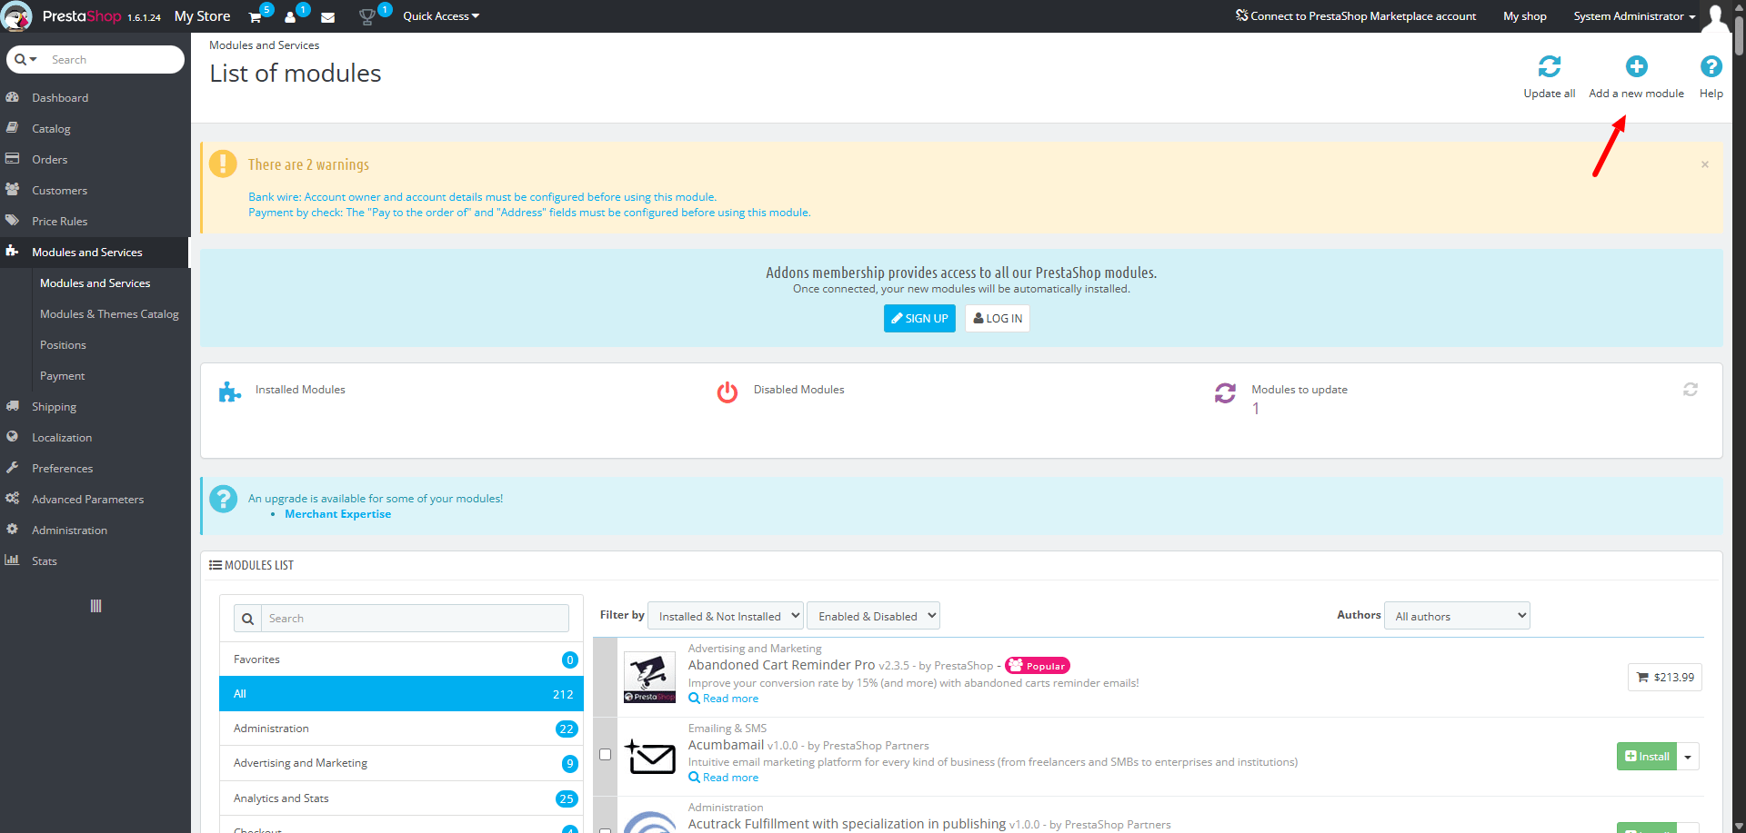The width and height of the screenshot is (1746, 833).
Task: Select the Favorites category
Action: point(401,659)
